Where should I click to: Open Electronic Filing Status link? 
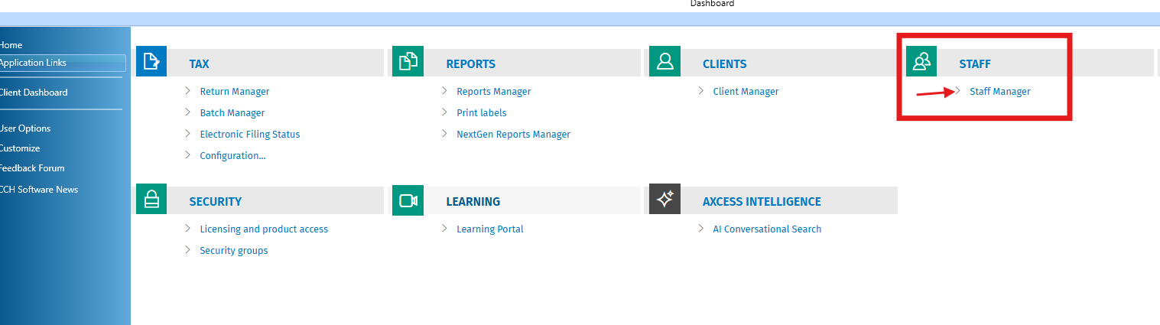(250, 134)
